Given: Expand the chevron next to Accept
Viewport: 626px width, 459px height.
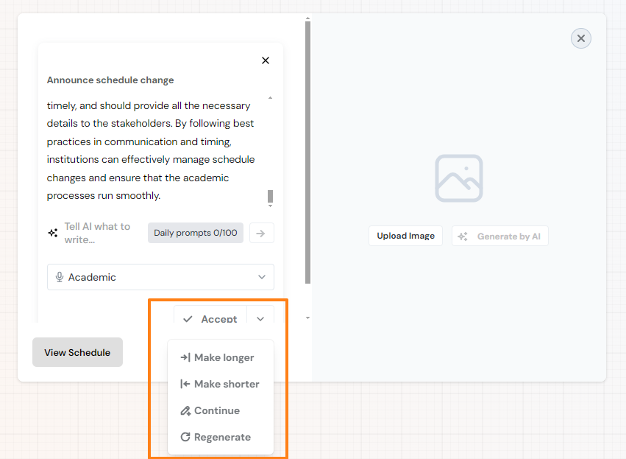Looking at the screenshot, I should [260, 318].
